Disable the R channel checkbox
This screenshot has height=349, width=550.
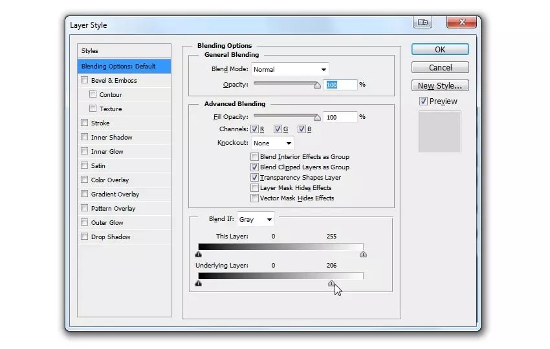(254, 129)
